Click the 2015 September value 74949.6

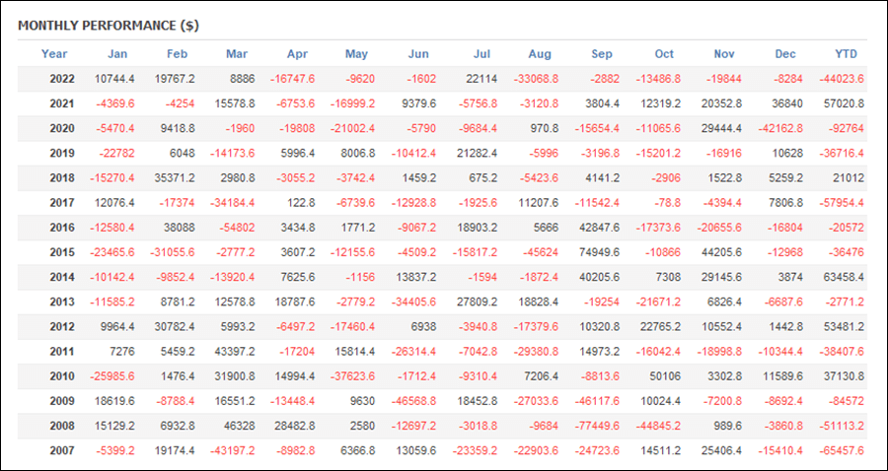[599, 253]
